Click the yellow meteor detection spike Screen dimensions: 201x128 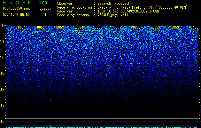(x=126, y=125)
